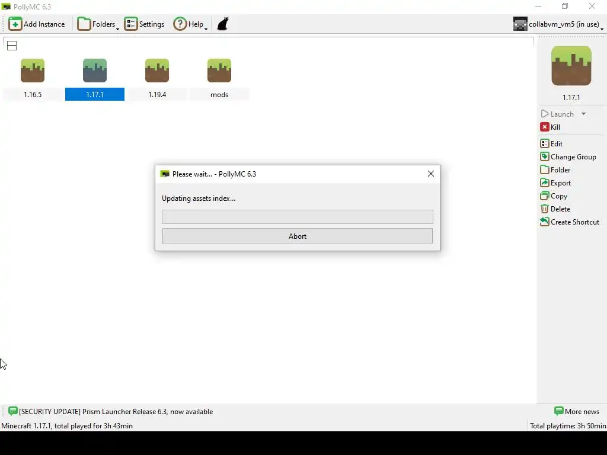The image size is (607, 455).
Task: Click the PollyMC title bar app icon
Action: (x=6, y=7)
